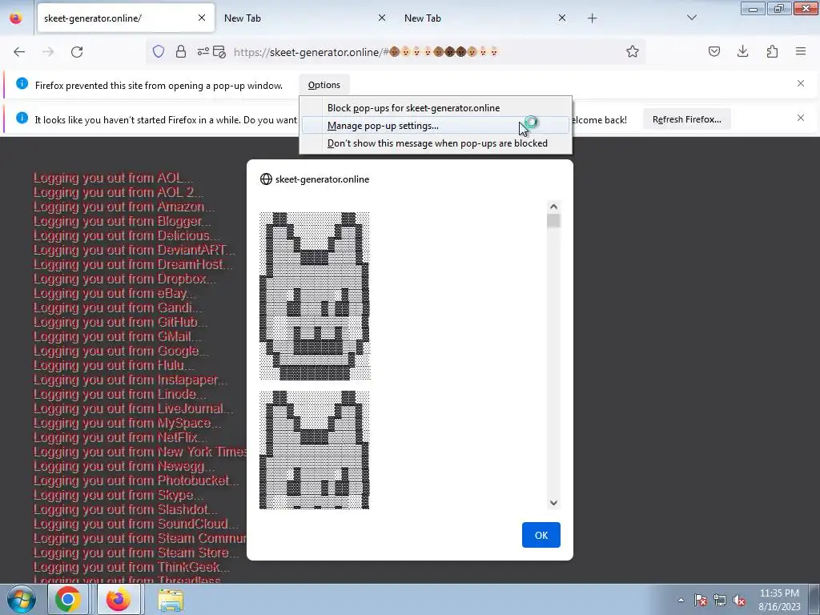Choose Block pop-ups for skeet-generator.online

tap(436, 108)
